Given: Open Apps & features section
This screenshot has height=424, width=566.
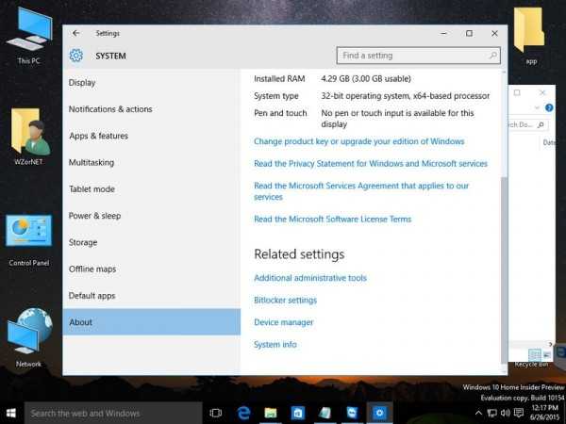Looking at the screenshot, I should 151,136.
